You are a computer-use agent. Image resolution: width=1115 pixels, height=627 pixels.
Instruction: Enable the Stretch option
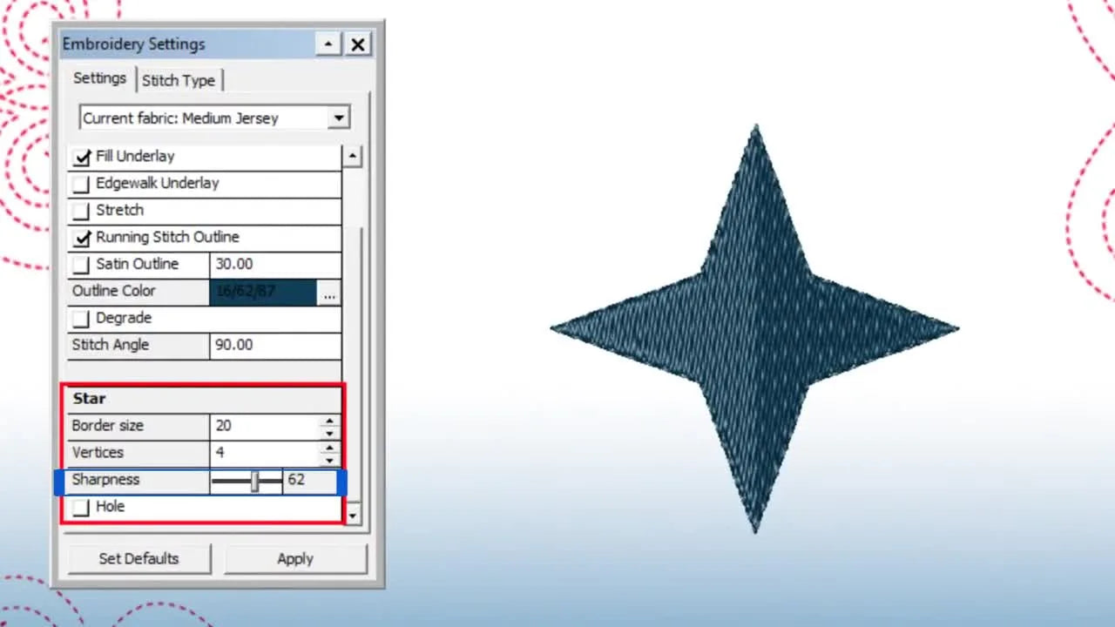coord(79,210)
